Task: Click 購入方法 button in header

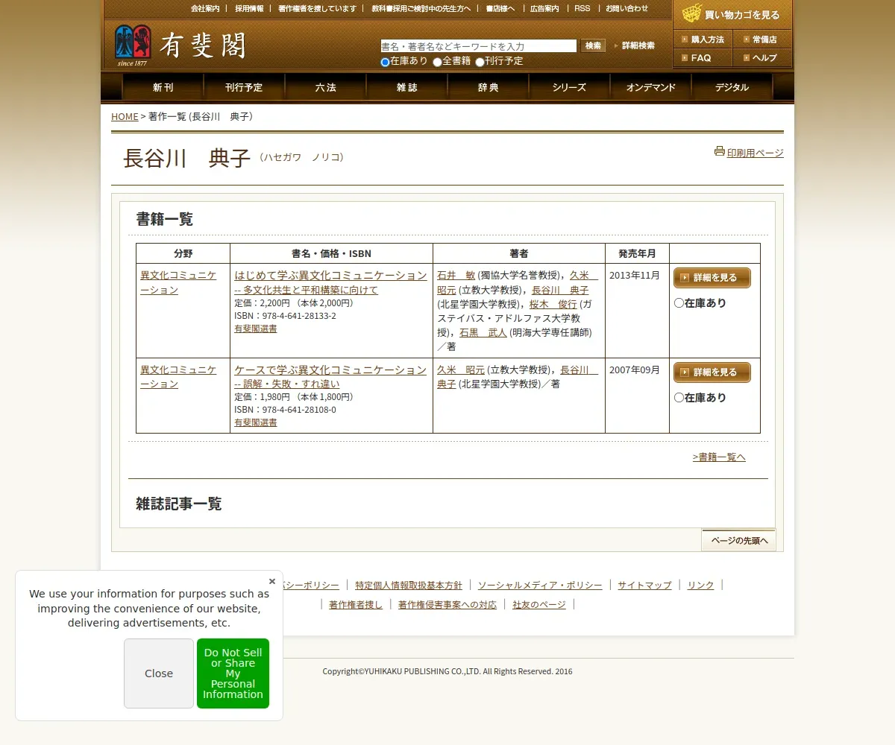Action: pyautogui.click(x=703, y=39)
